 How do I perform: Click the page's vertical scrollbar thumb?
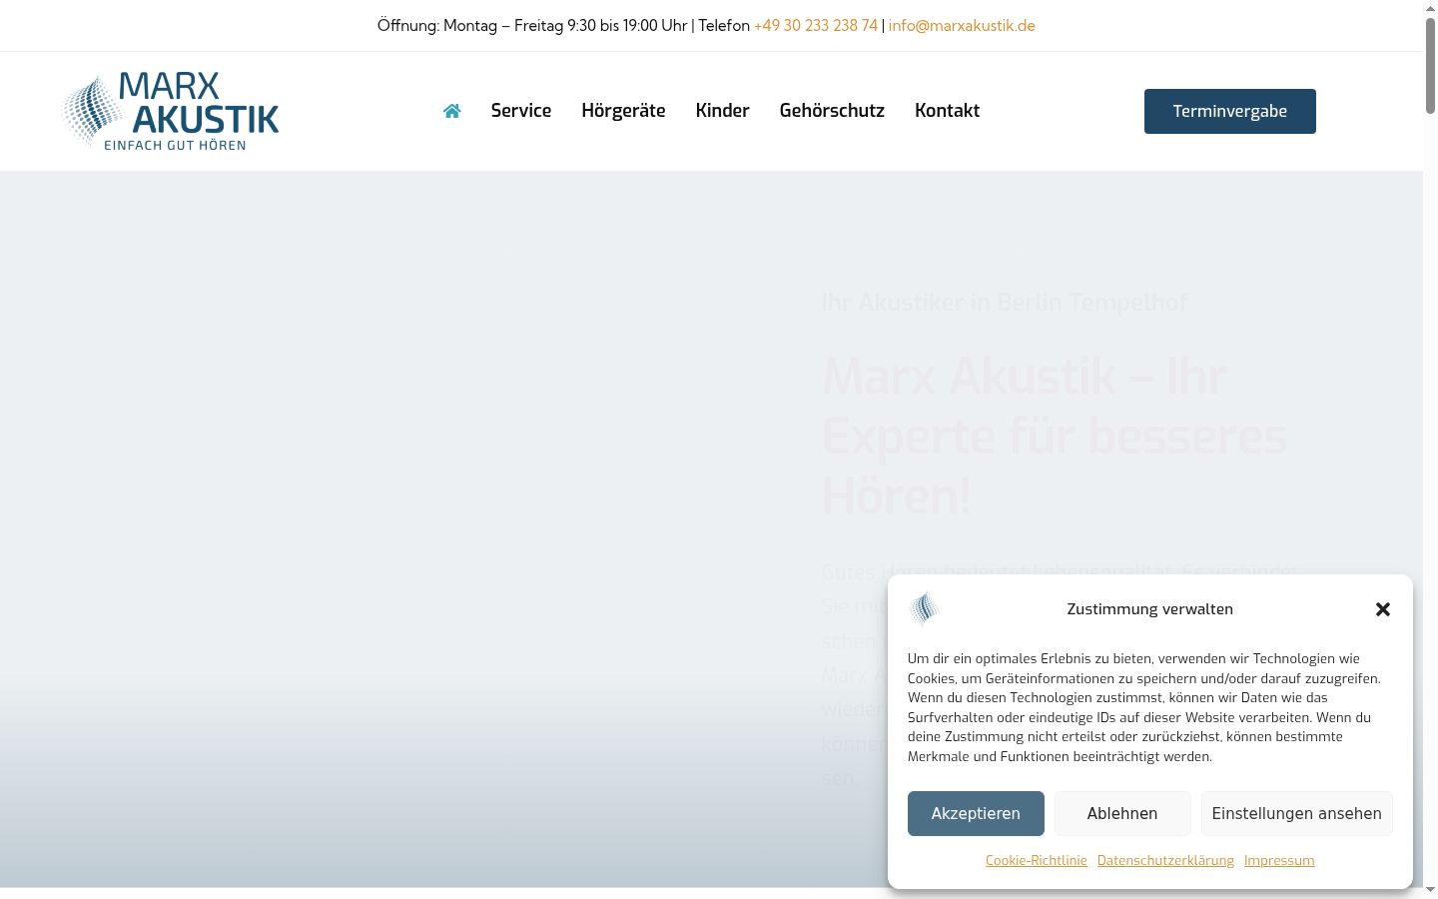point(1430,65)
